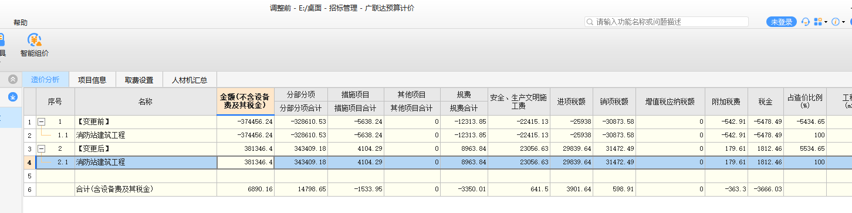Viewport: 852px width, 213px height.
Task: Click total cell -363.3
Action: click(x=726, y=190)
